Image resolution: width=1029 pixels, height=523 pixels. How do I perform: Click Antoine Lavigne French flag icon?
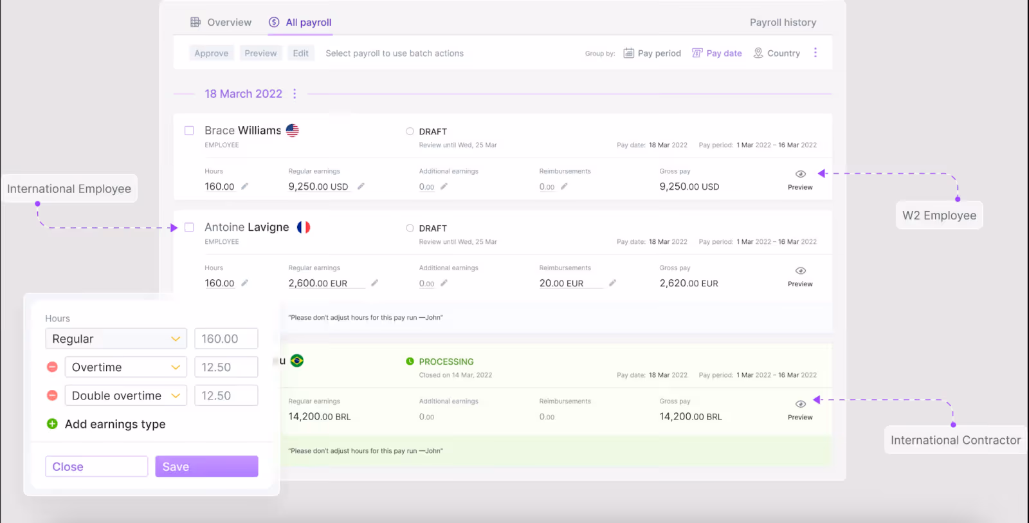(x=304, y=227)
